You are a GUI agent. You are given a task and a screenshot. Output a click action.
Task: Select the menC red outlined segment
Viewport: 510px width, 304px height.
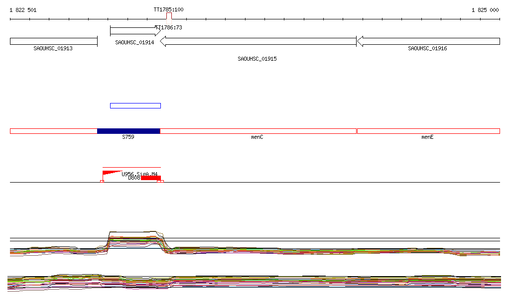[x=258, y=131]
